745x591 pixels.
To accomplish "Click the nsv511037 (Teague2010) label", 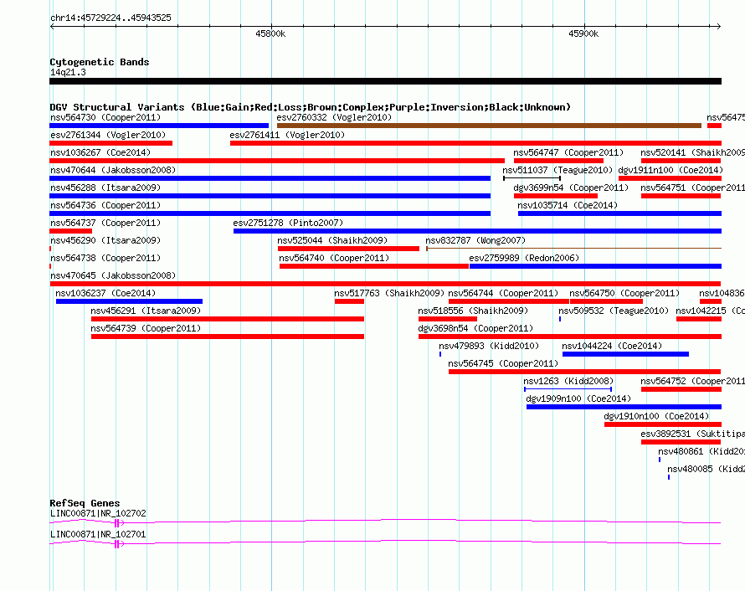I will 557,170.
